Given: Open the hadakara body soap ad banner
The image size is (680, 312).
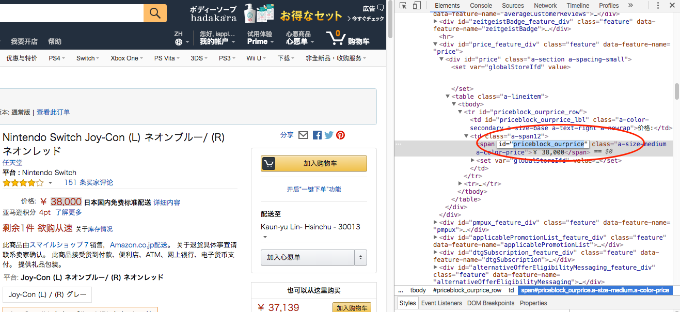Looking at the screenshot, I should pos(287,14).
